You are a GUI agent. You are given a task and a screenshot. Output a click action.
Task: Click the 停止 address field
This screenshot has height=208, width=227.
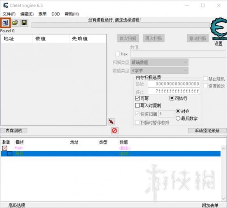(174, 91)
